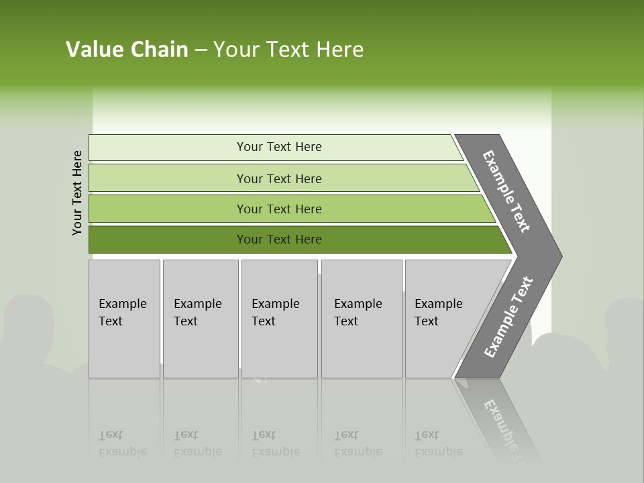Select the third medium-green 'Your Text Here' bar

click(292, 209)
